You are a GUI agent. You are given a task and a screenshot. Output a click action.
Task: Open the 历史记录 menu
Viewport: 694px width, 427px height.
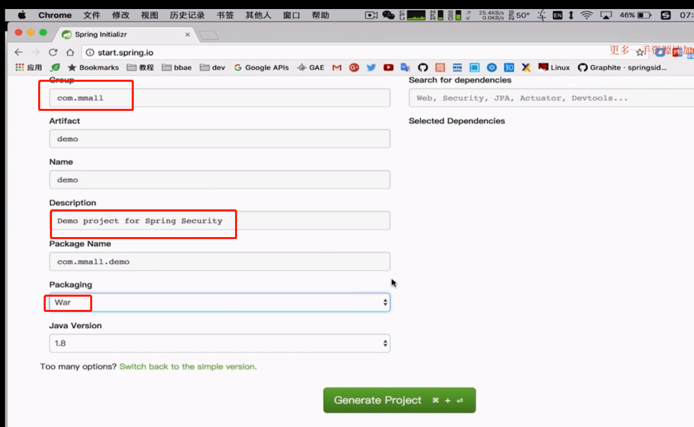click(x=187, y=15)
